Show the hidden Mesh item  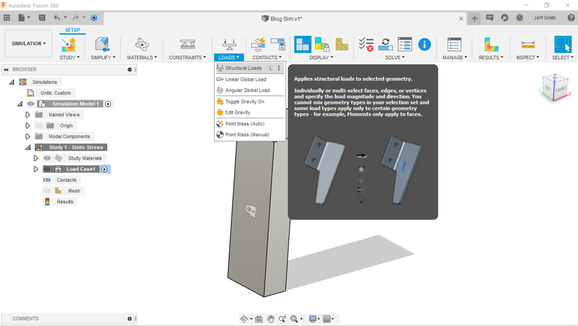pyautogui.click(x=47, y=191)
